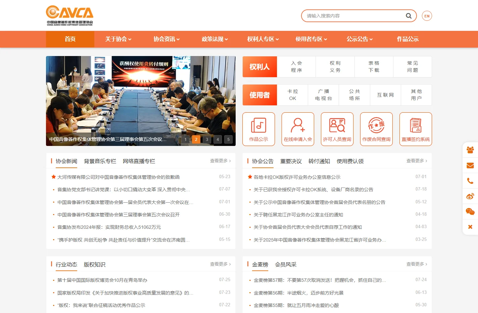Click the phone icon in side bar
478x313 pixels.
470,181
